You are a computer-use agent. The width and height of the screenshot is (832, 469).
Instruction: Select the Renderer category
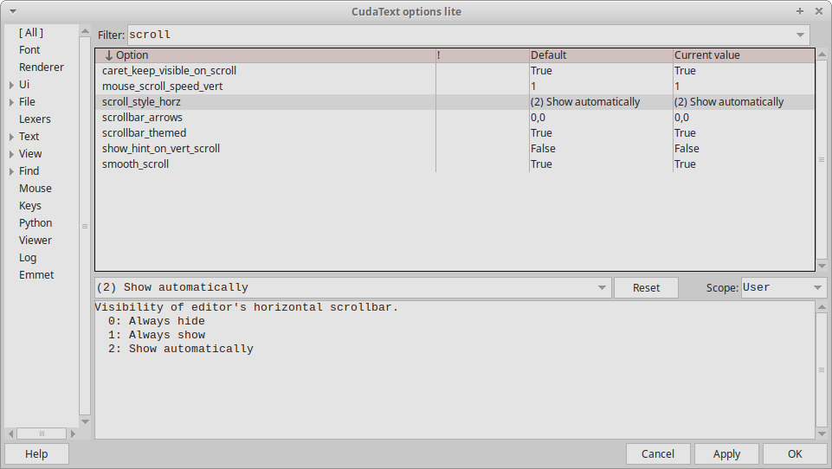tap(42, 67)
